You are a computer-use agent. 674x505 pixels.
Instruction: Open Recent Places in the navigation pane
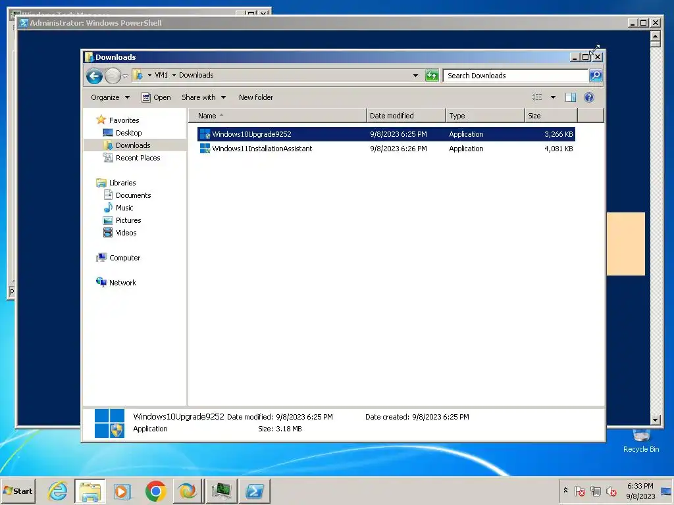132,158
